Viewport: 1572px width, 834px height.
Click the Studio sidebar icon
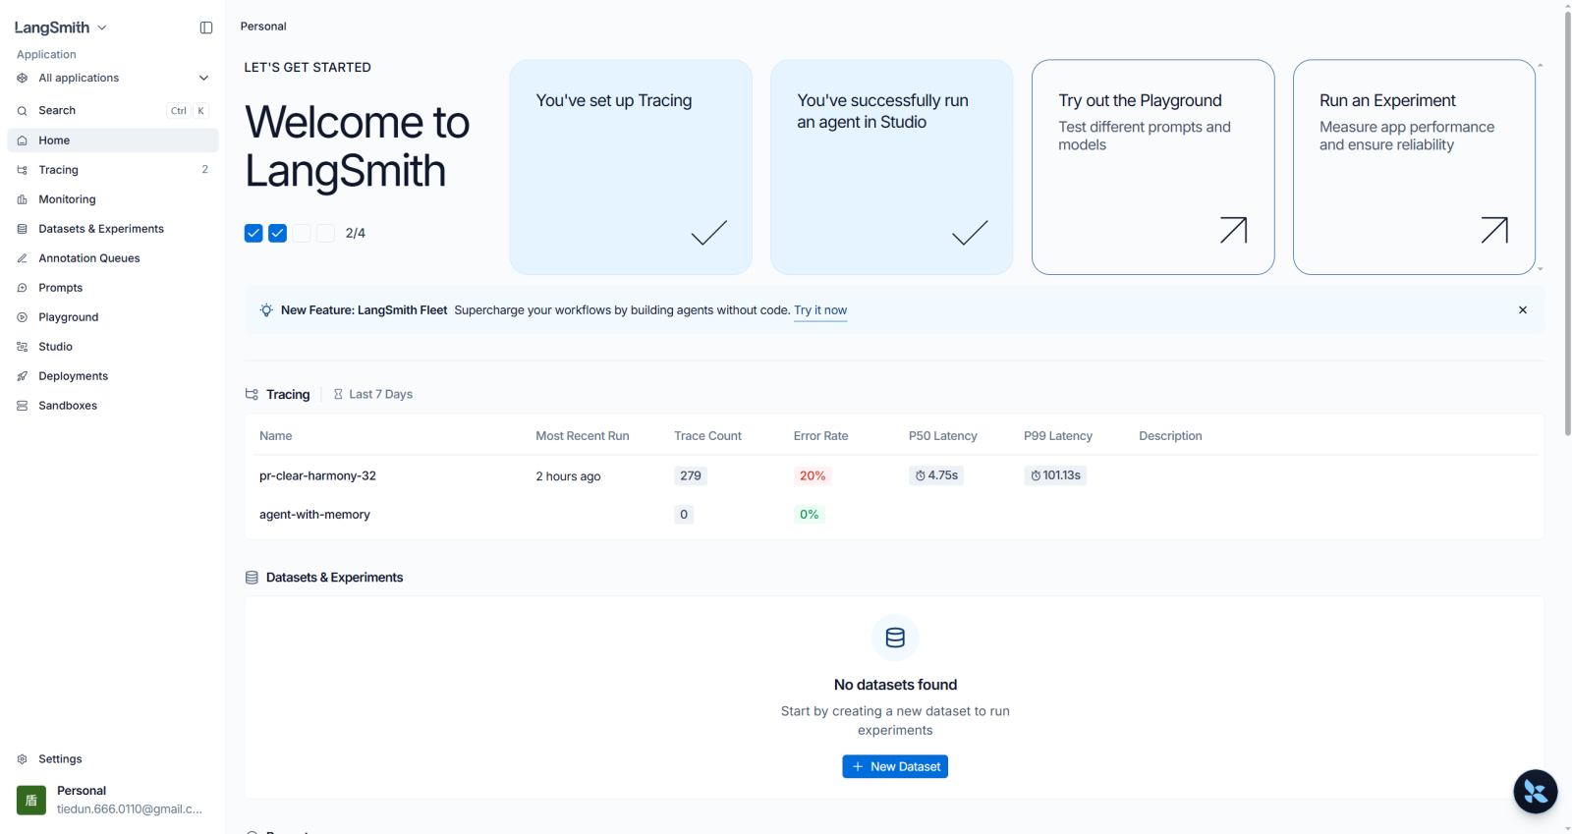(22, 347)
